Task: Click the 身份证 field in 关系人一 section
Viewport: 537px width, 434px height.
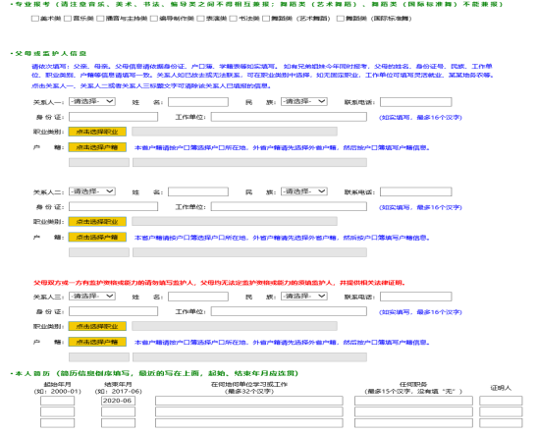Action: click(113, 117)
